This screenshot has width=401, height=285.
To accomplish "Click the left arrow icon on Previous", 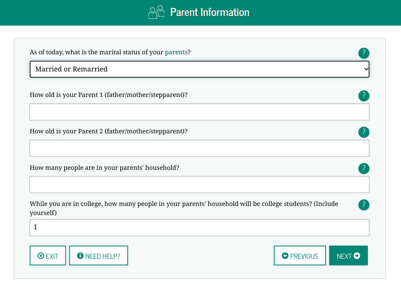I will 285,255.
